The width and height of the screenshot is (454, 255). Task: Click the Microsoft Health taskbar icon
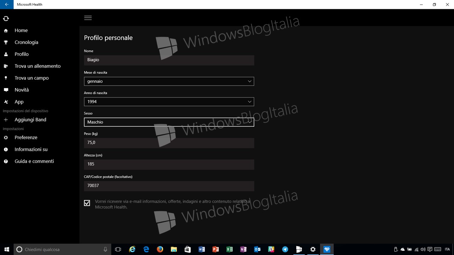click(327, 249)
